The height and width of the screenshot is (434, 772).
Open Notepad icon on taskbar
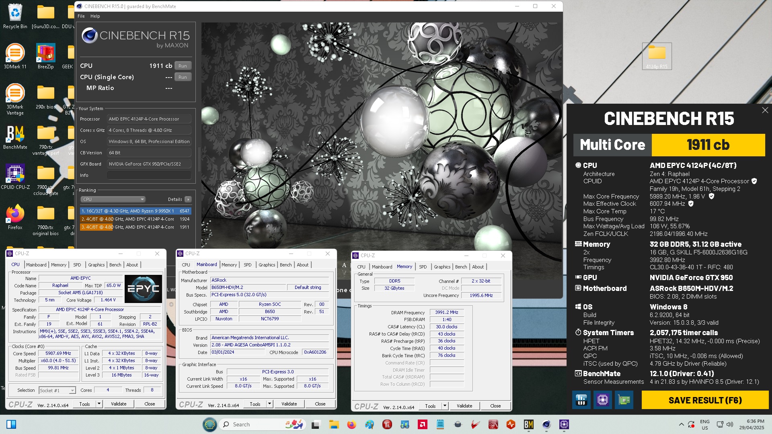[x=440, y=424]
